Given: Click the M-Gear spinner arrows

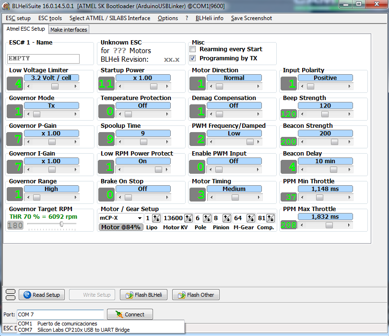Looking at the screenshot, I should click(251, 218).
